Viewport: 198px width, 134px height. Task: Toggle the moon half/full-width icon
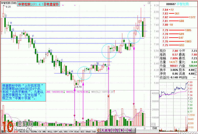point(121,130)
